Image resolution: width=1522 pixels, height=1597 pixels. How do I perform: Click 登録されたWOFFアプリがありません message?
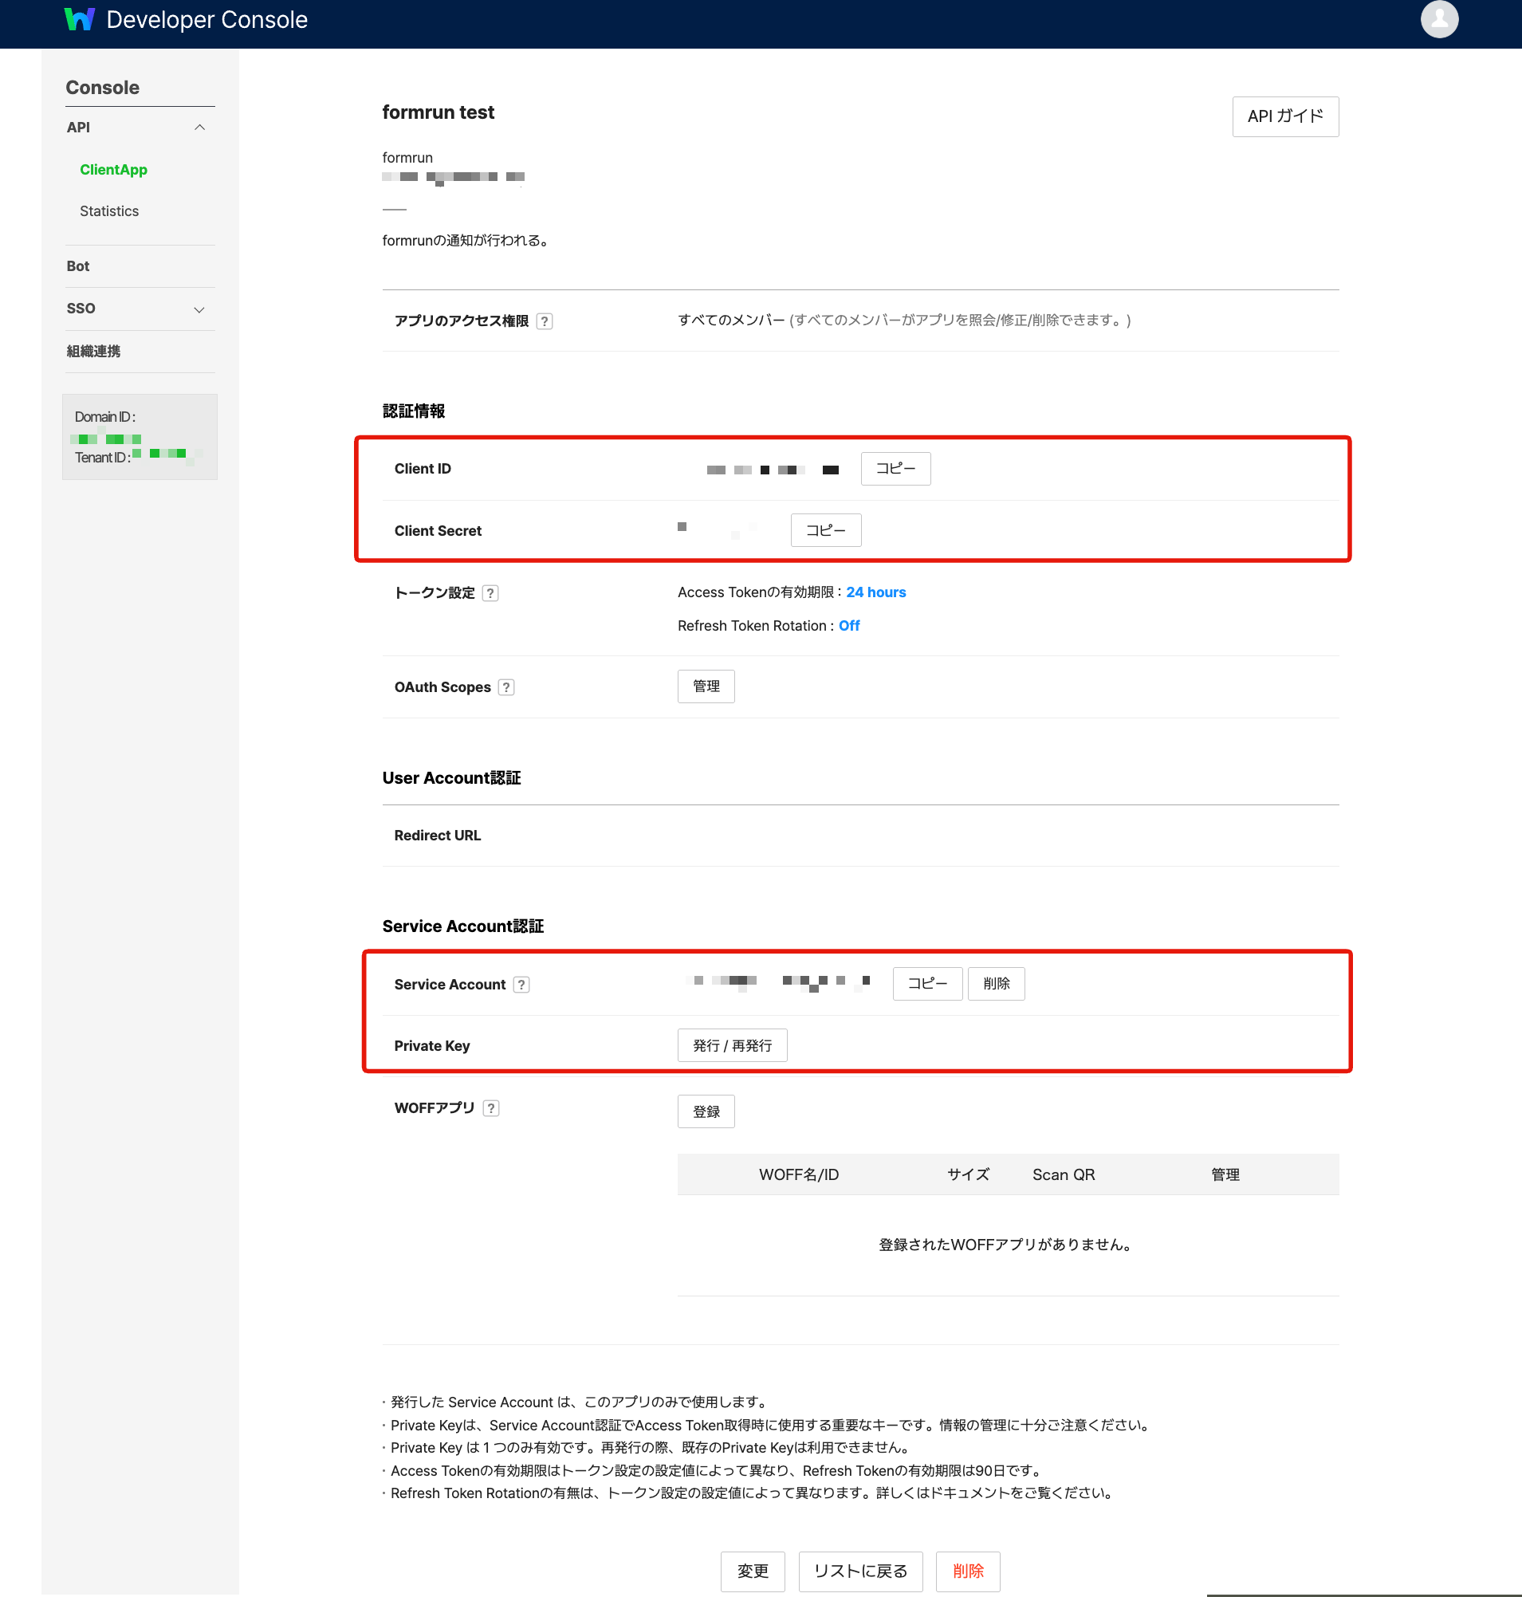coord(1006,1245)
